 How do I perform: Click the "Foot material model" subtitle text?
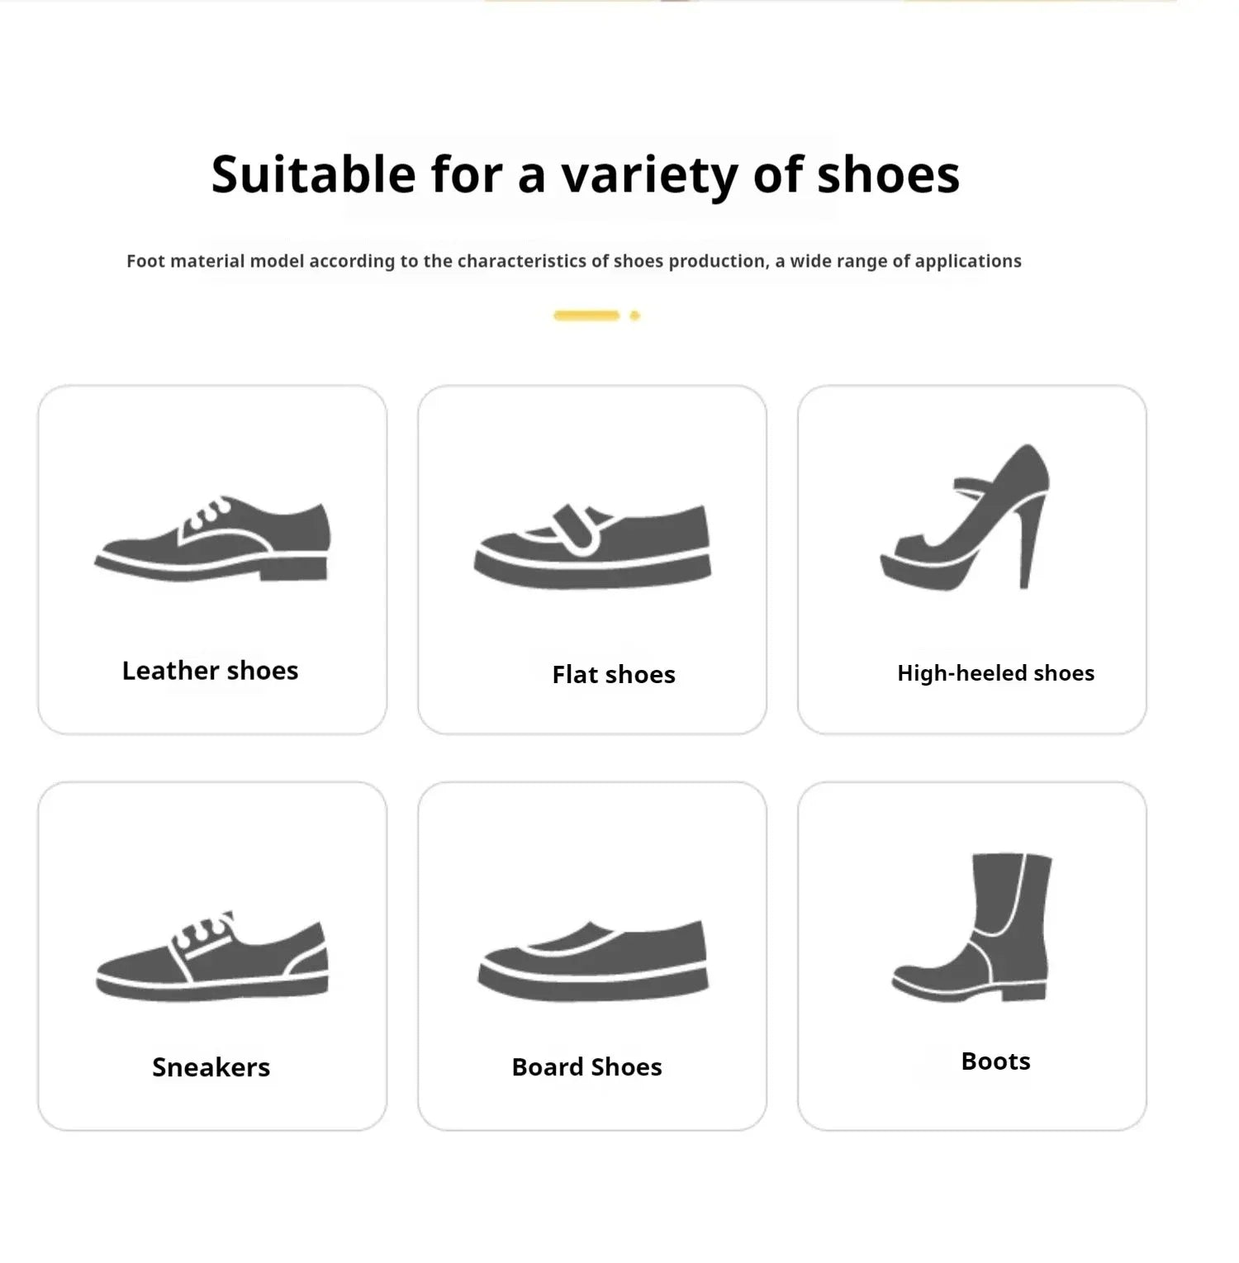pyautogui.click(x=573, y=261)
